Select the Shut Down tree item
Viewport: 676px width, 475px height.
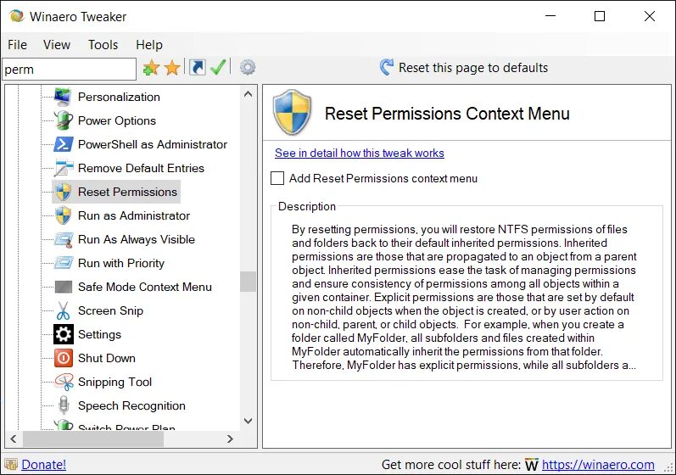coord(107,358)
